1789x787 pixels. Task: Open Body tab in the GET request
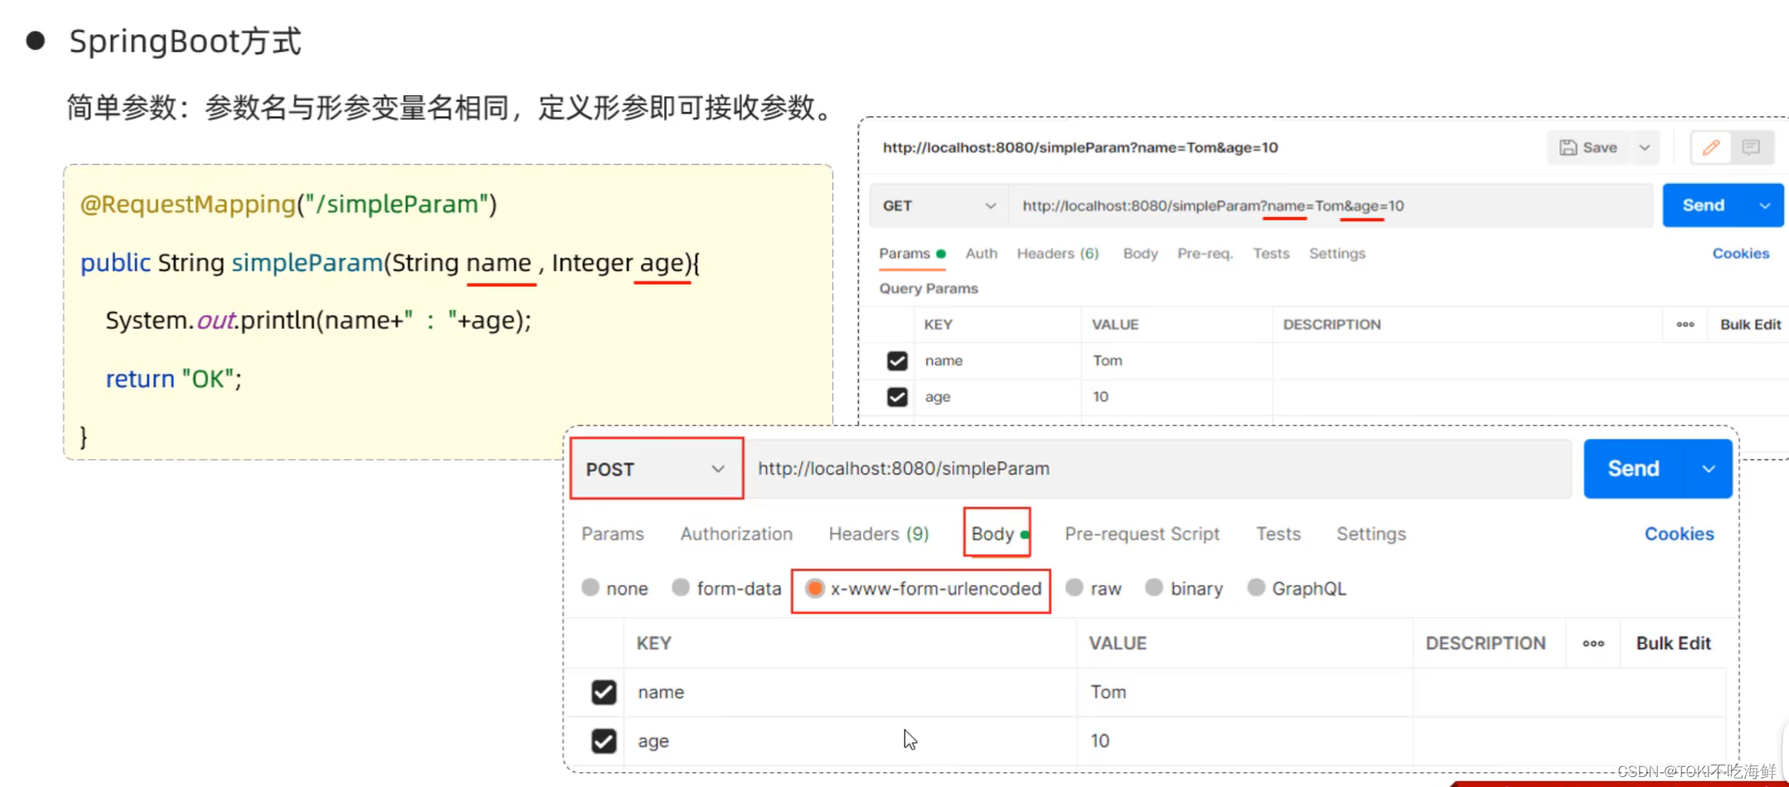pos(1141,253)
